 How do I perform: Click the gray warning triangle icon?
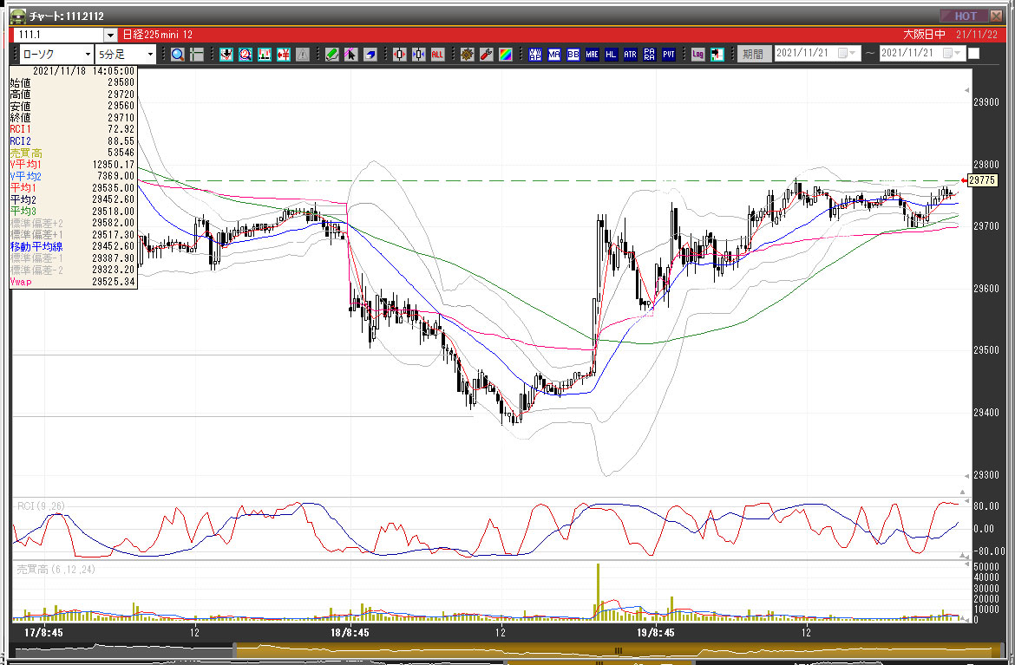coord(302,55)
